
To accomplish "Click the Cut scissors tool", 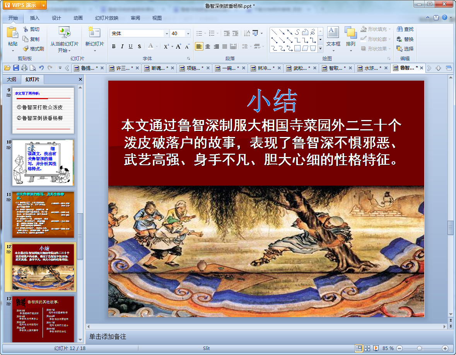I will click(x=31, y=29).
